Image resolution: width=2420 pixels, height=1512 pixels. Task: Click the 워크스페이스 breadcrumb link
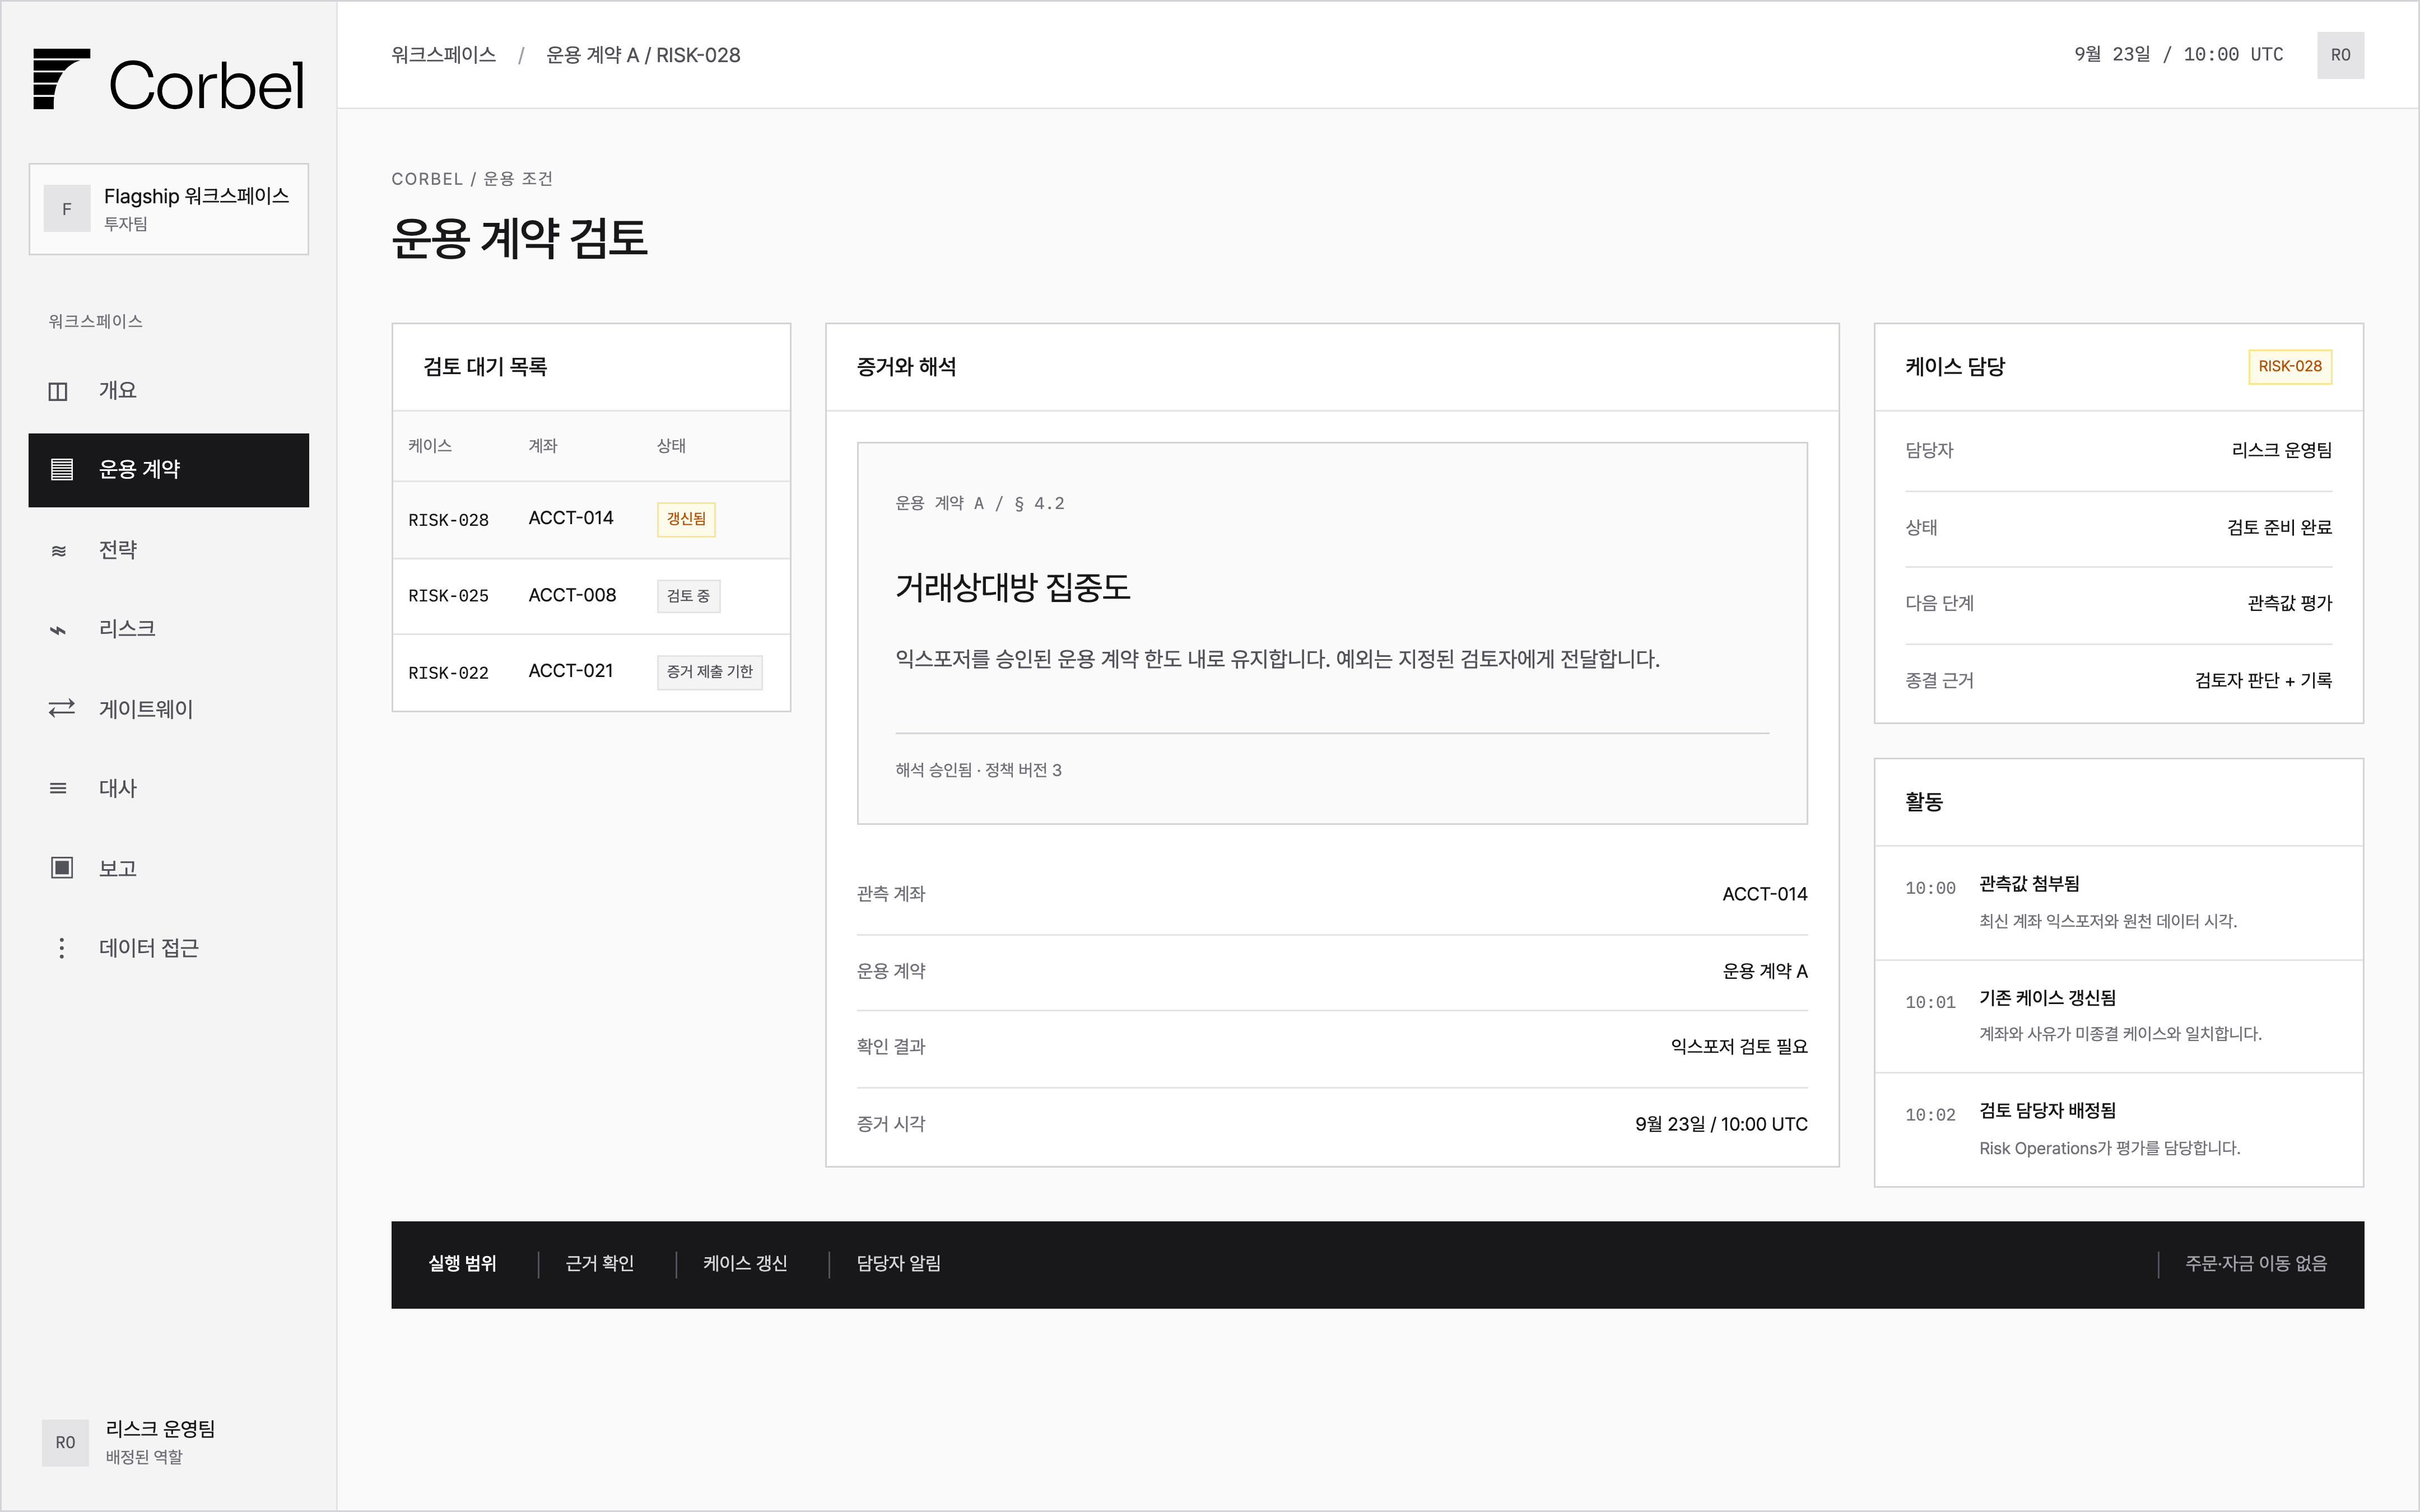(x=444, y=55)
